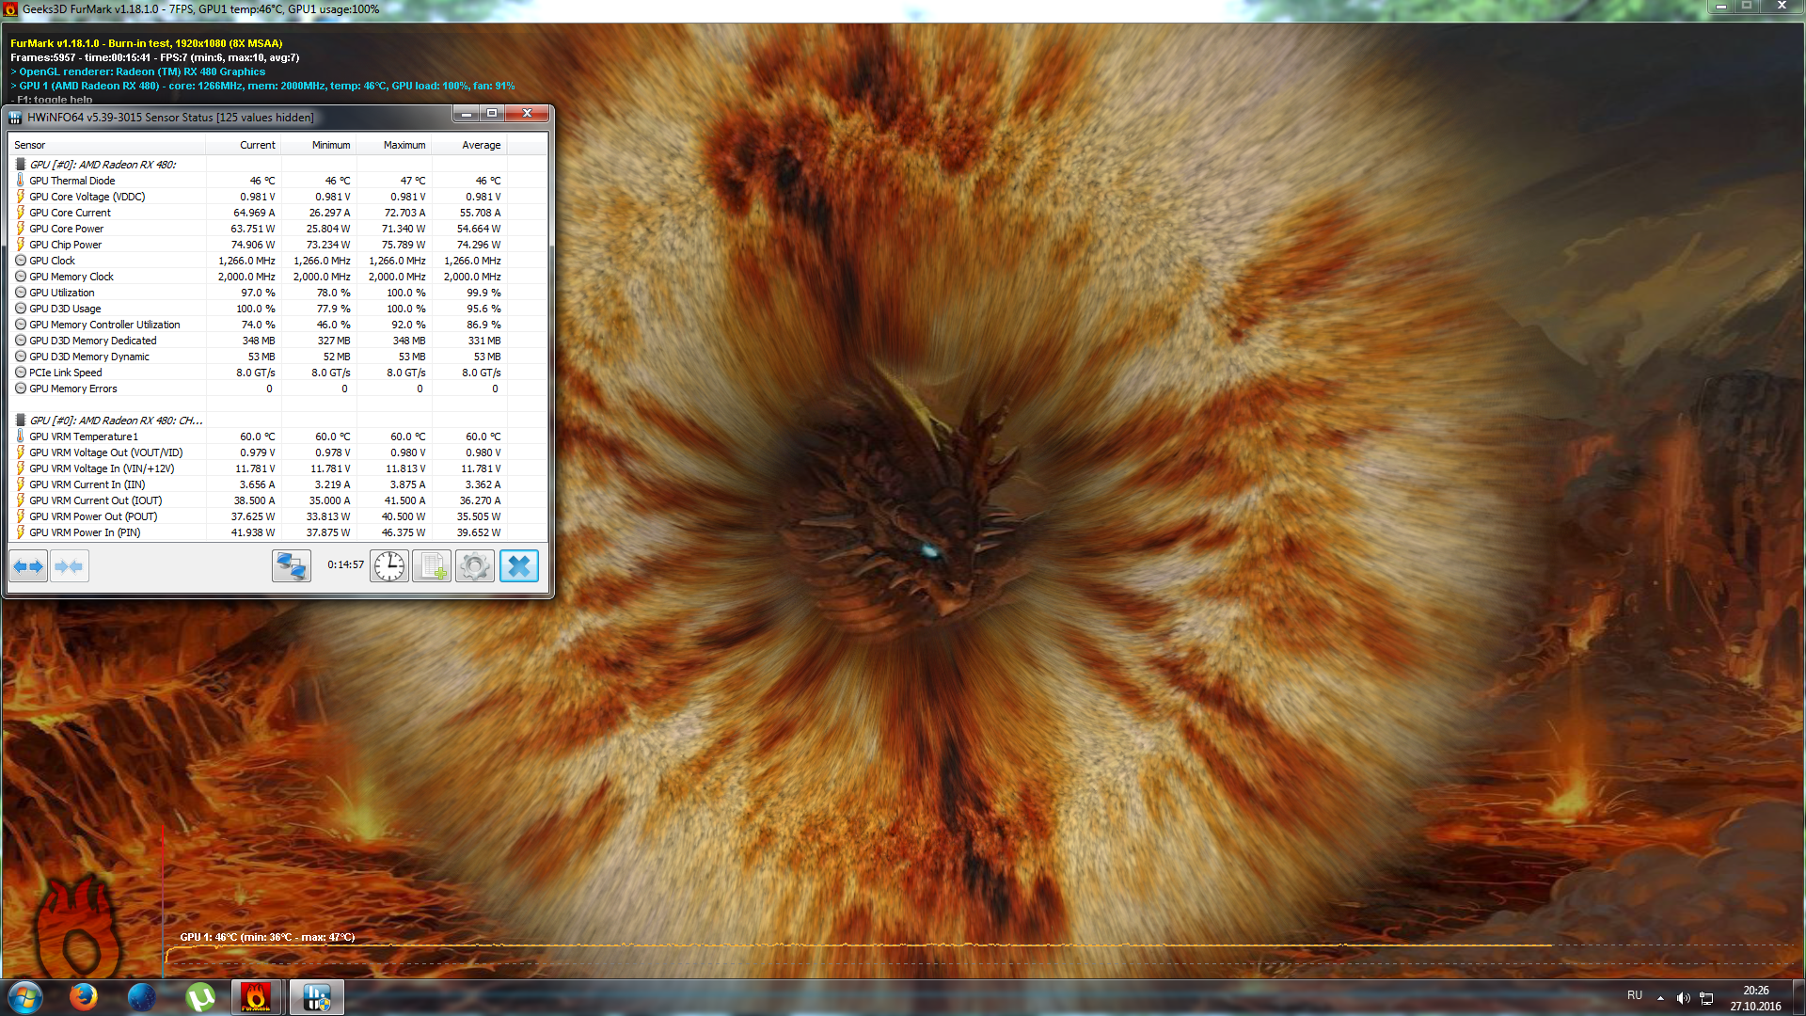The width and height of the screenshot is (1806, 1016).
Task: Click the Average column header
Action: pyautogui.click(x=481, y=145)
